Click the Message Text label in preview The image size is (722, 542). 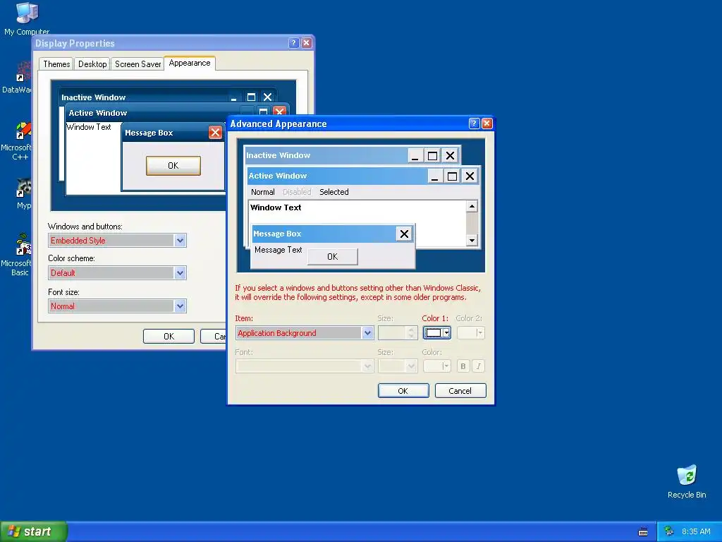(278, 250)
